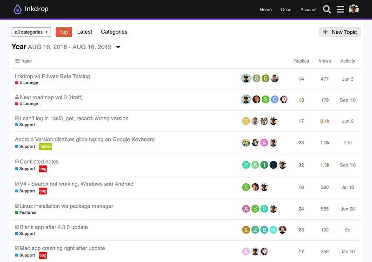
Task: Click activity Jan 28 on Linux installation
Action: click(x=347, y=209)
